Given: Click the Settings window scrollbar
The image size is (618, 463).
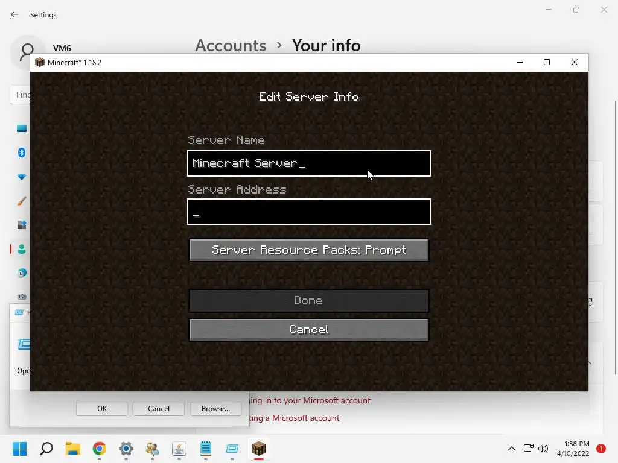Looking at the screenshot, I should (615, 238).
